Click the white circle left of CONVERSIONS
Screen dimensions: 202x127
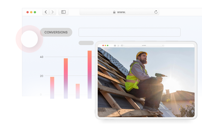pyautogui.click(x=29, y=39)
